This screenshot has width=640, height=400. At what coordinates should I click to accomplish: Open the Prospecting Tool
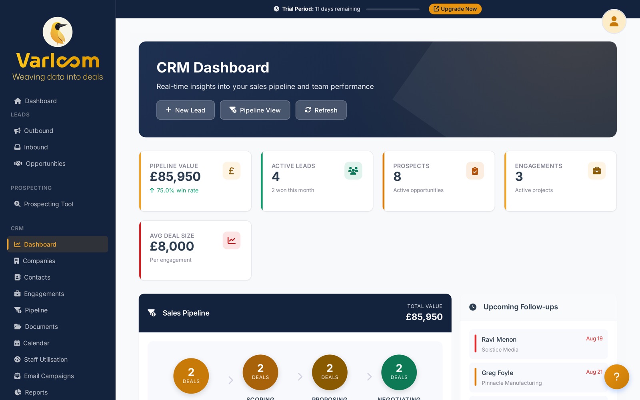[x=58, y=204]
